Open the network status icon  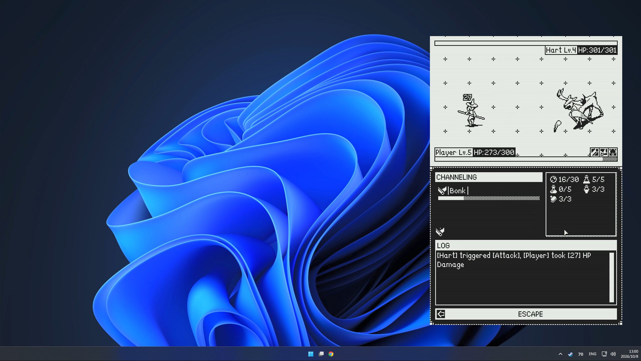tap(604, 354)
